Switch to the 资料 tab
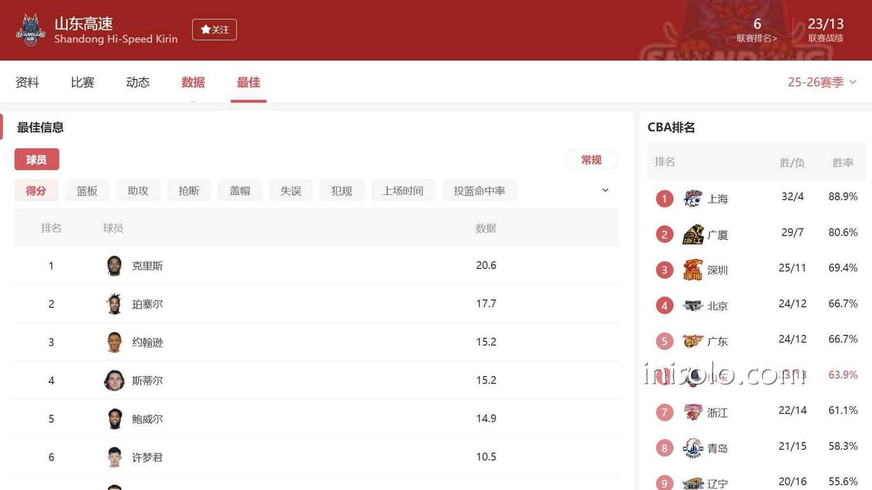The image size is (872, 490). pos(27,82)
